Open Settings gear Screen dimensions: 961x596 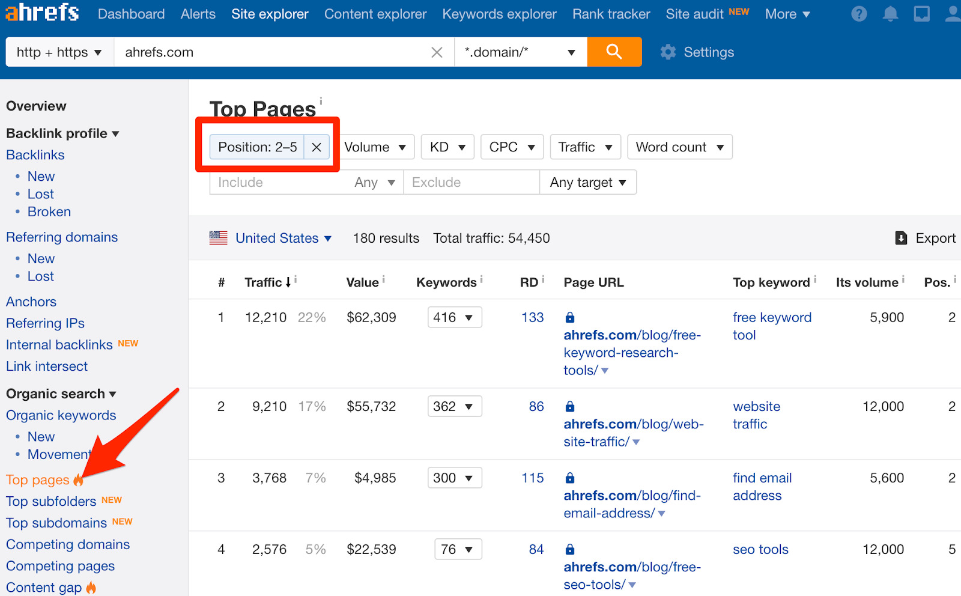[697, 52]
